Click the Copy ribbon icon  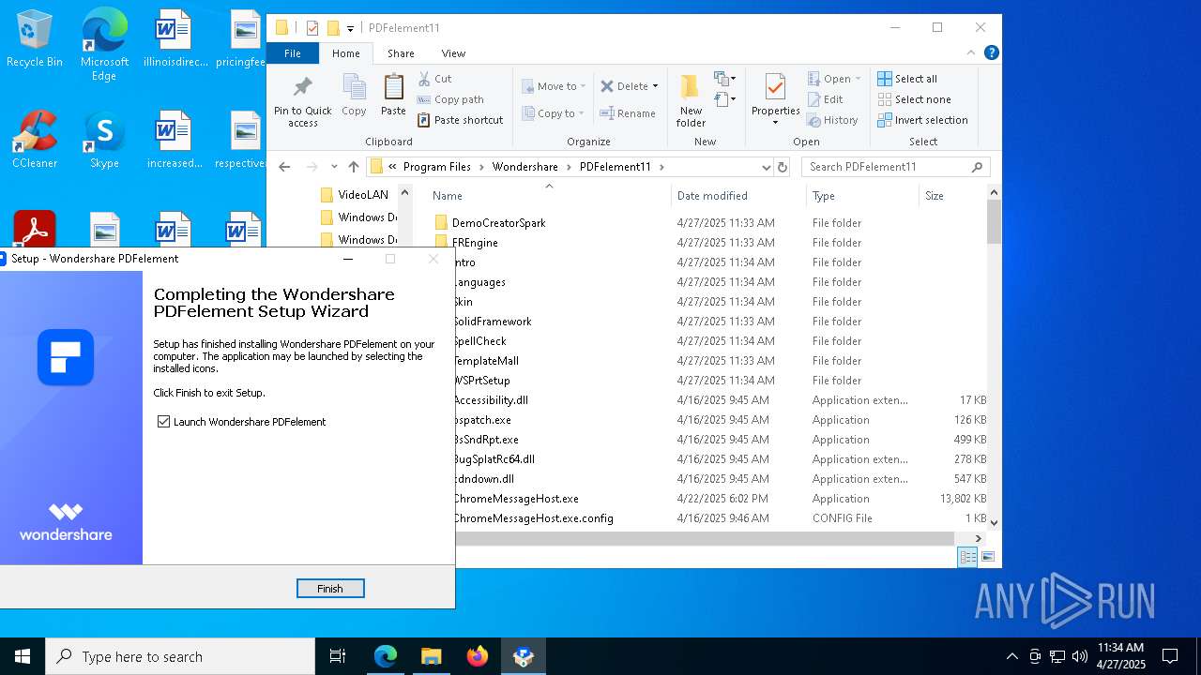[x=354, y=96]
